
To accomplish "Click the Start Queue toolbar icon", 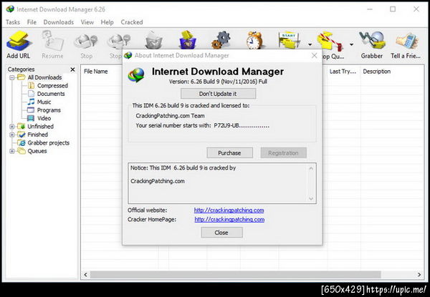I will [x=290, y=40].
